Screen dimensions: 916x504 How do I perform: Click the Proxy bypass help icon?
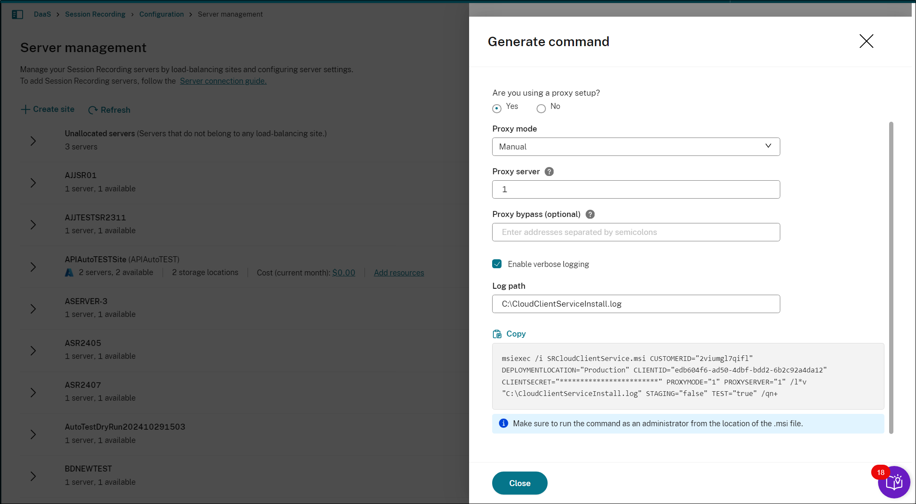pos(590,214)
